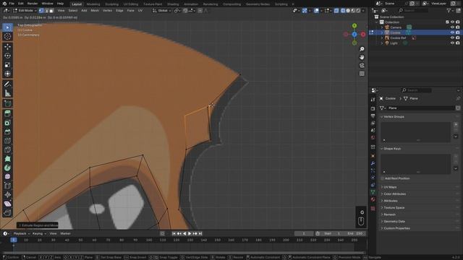
Task: Click the viewport zoom magnifier icon
Action: (362, 49)
